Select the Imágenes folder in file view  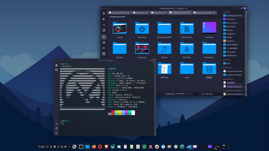pos(142,50)
